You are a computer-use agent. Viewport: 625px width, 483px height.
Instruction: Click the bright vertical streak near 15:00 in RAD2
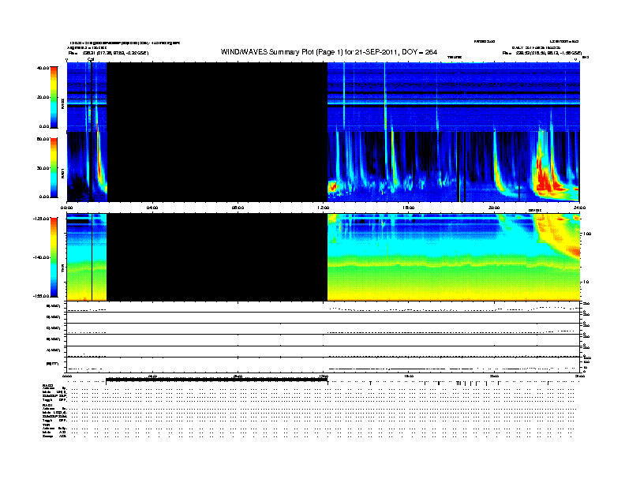[384, 98]
